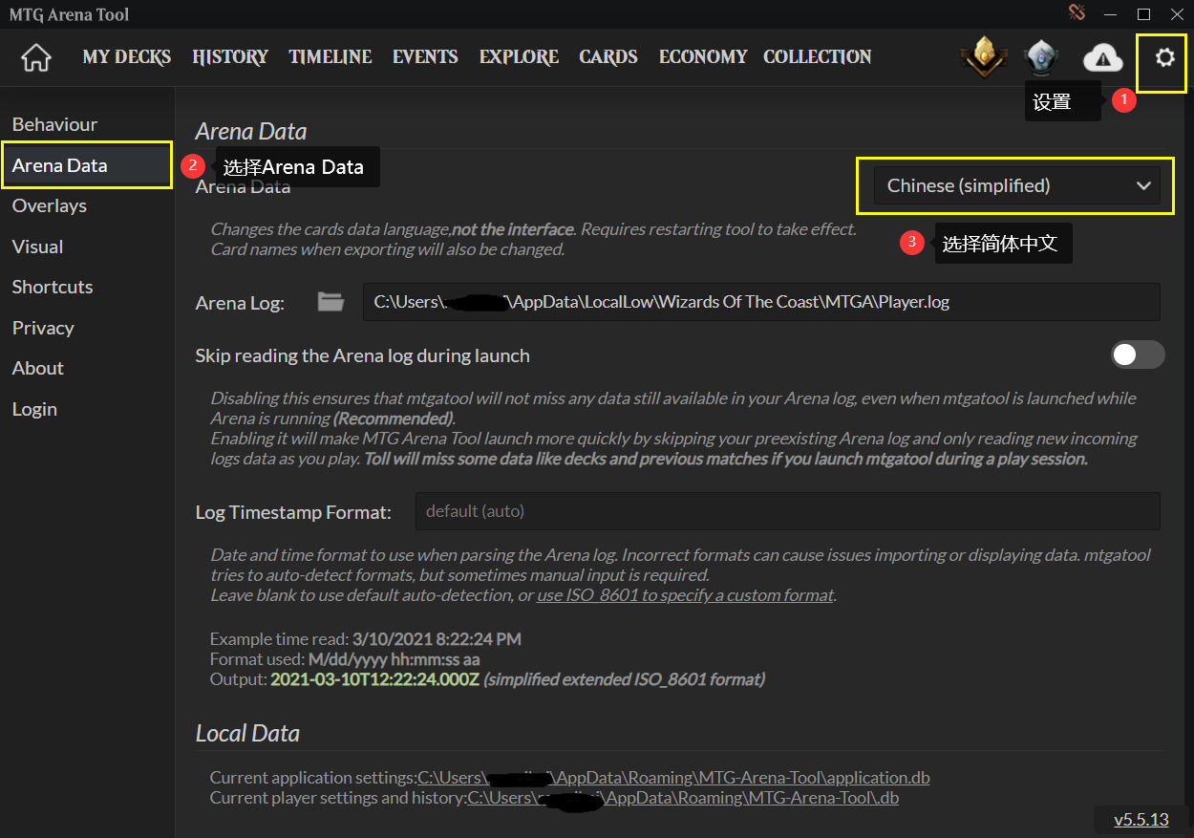This screenshot has width=1194, height=838.
Task: Open the EXPLORE tab
Action: (519, 57)
